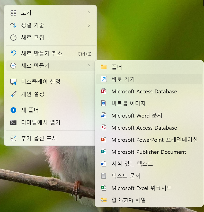The width and height of the screenshot is (204, 212).
Task: Open the 새로 만들기 submenu chevron
Action: tap(89, 66)
